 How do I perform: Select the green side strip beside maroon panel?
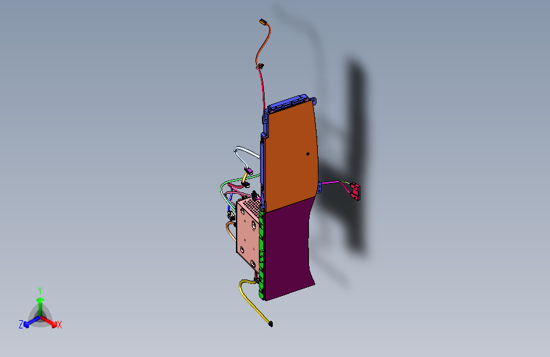pyautogui.click(x=261, y=253)
